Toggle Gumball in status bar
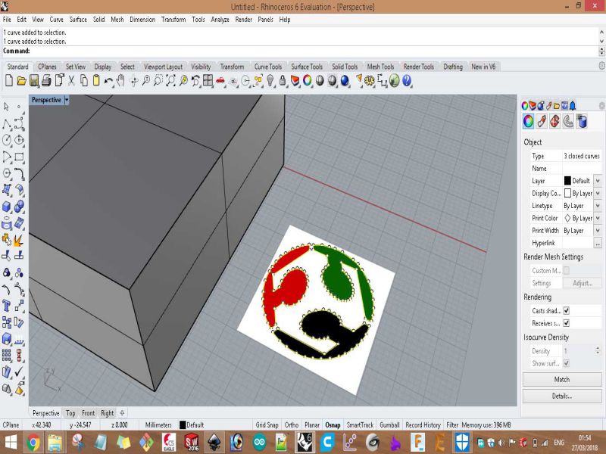This screenshot has height=454, width=606. 389,424
